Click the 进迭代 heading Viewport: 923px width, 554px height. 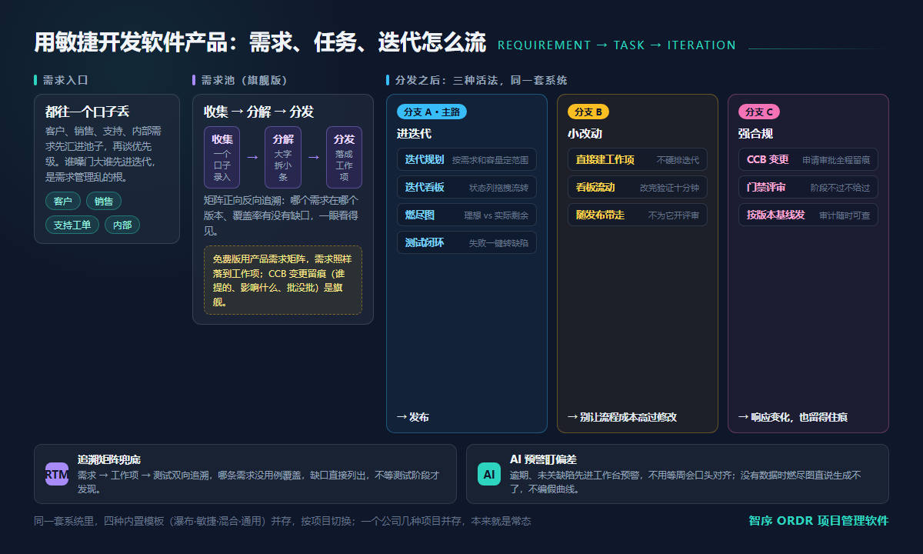coord(414,133)
